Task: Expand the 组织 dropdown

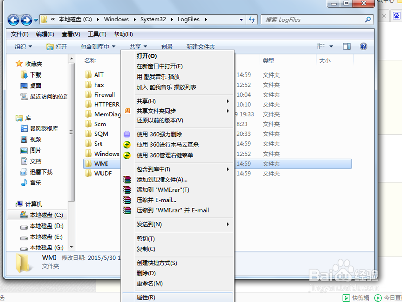Action: pyautogui.click(x=23, y=46)
